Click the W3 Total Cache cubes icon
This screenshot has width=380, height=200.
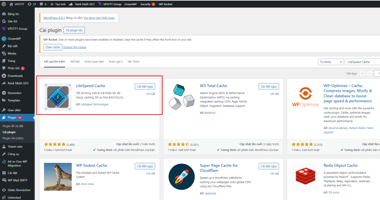(x=182, y=97)
